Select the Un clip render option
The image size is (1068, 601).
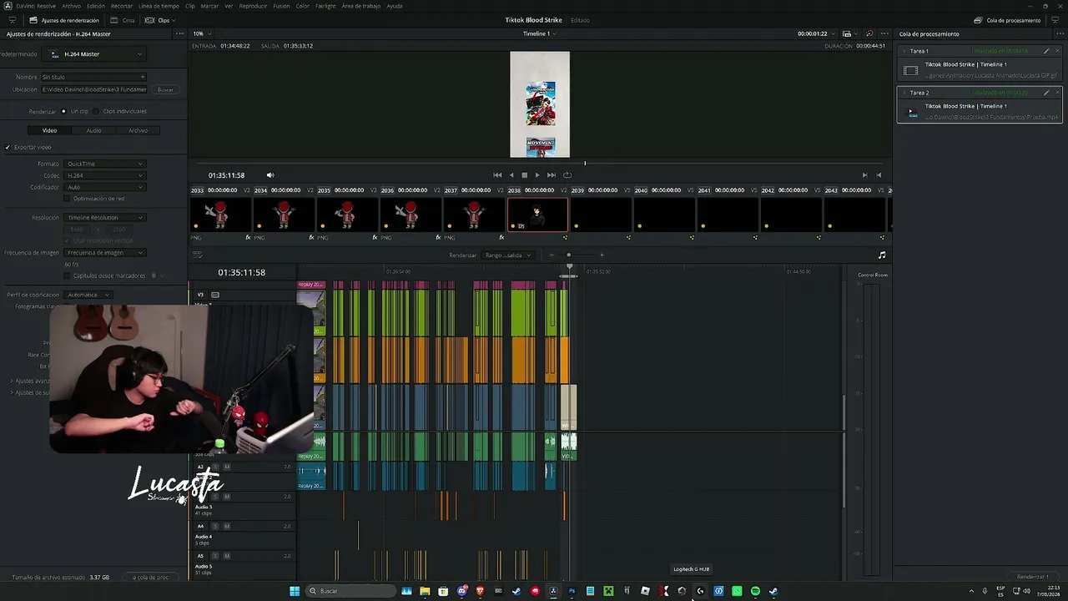point(63,111)
